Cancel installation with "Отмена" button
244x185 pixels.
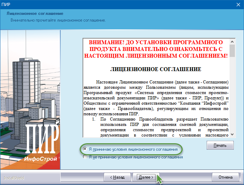[225, 177]
